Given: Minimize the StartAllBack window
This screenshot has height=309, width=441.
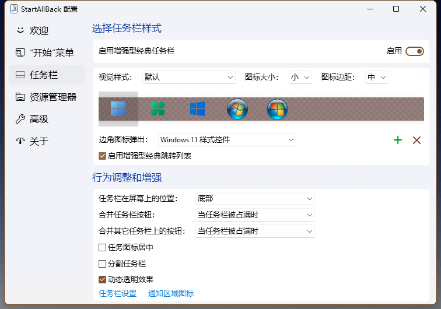Looking at the screenshot, I should pos(370,9).
